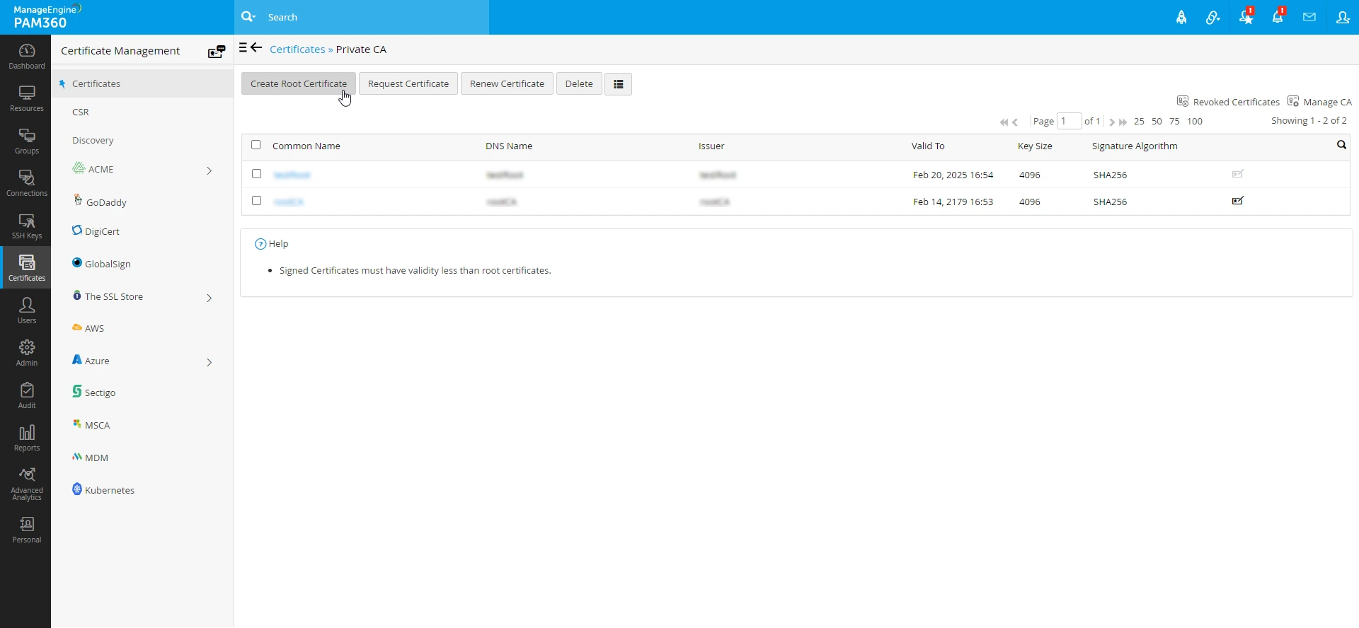The height and width of the screenshot is (628, 1359).
Task: Expand The SSL Store submenu
Action: [209, 298]
